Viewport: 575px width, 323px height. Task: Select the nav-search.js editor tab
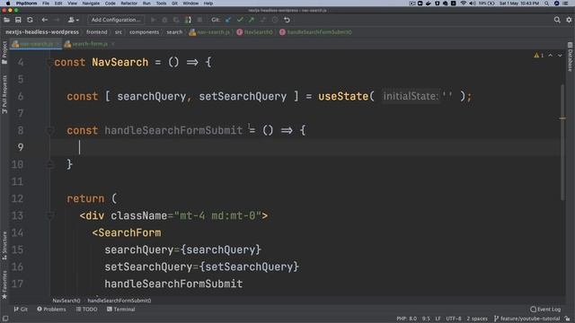36,44
